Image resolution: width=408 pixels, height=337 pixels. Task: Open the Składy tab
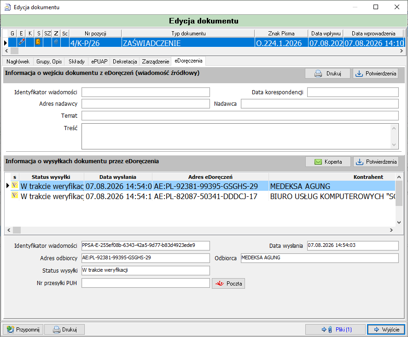(76, 62)
